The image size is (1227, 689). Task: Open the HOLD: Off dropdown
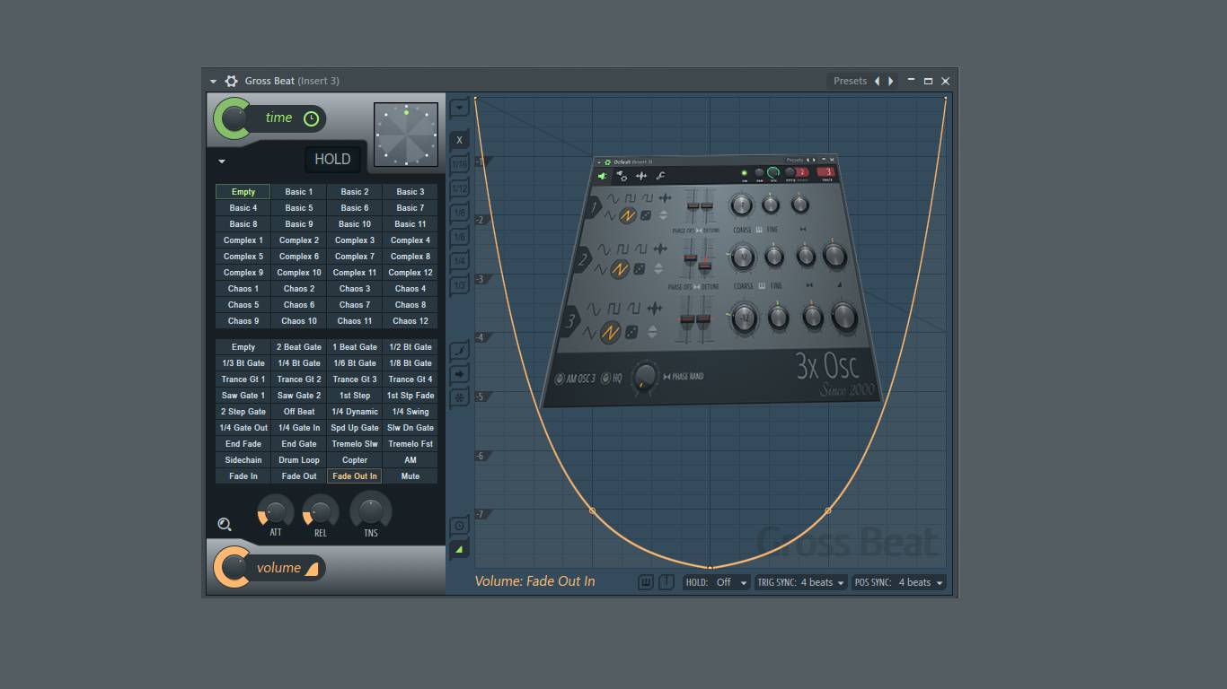(717, 582)
